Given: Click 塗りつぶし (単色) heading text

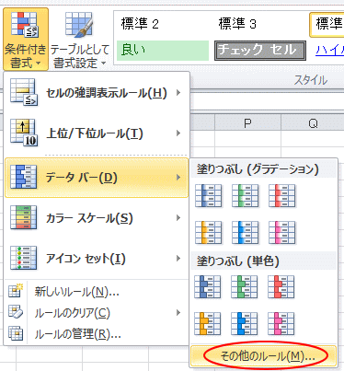Looking at the screenshot, I should [x=238, y=261].
